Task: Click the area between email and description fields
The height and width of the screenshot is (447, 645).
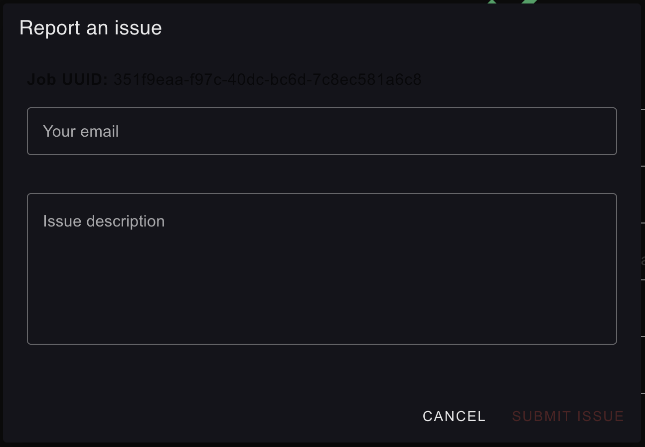Action: pos(322,172)
